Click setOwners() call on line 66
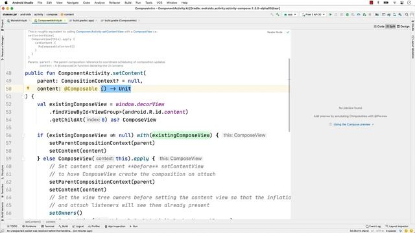 coord(65,213)
